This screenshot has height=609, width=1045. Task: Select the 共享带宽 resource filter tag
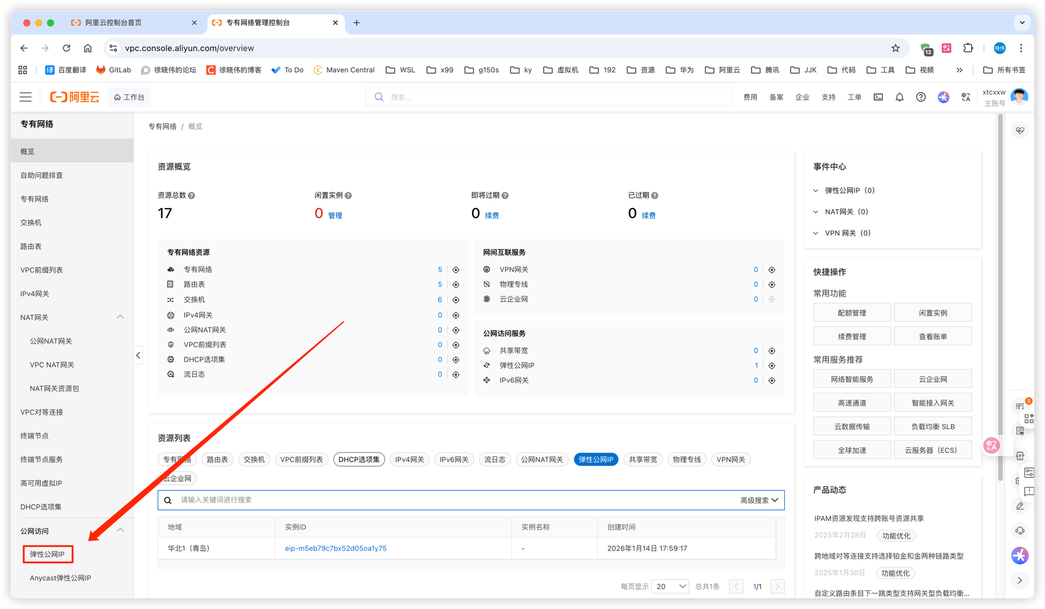pos(643,460)
